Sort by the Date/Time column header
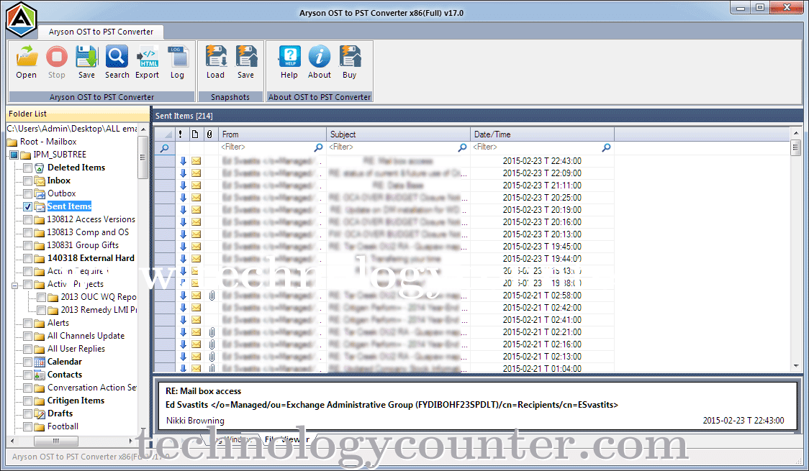 click(542, 134)
